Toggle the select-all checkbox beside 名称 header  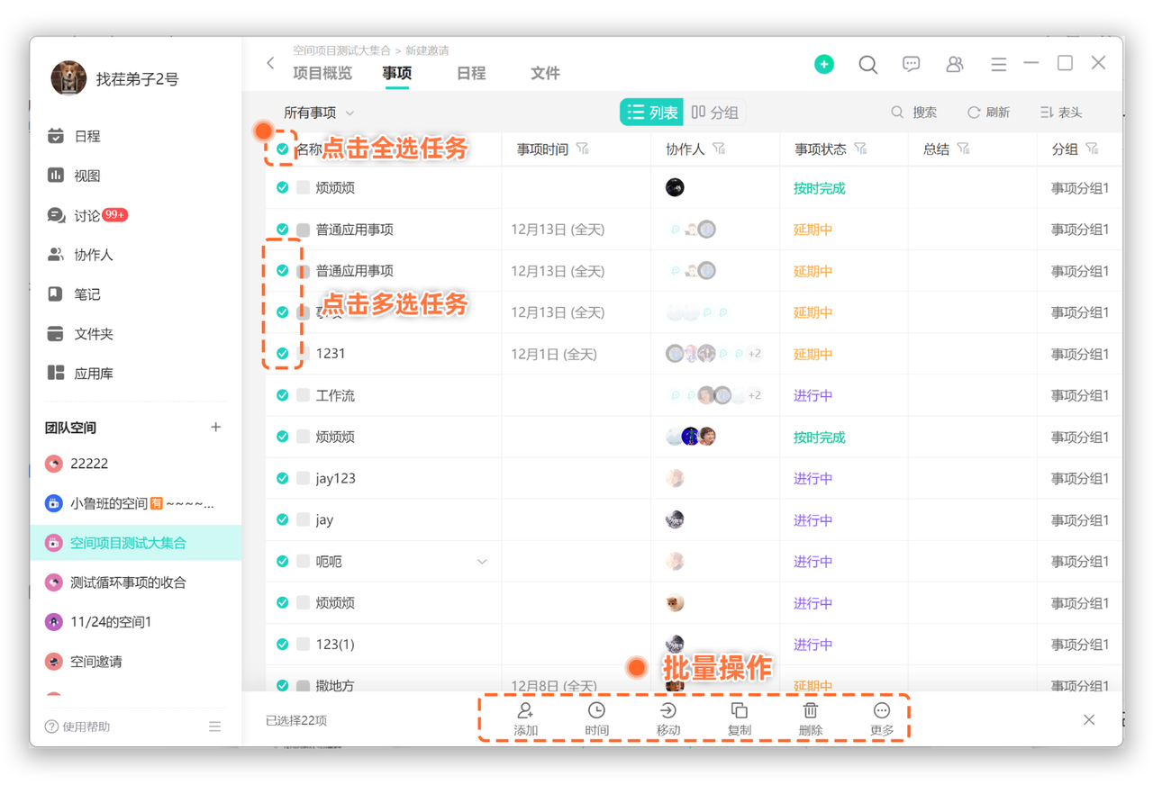[x=283, y=149]
